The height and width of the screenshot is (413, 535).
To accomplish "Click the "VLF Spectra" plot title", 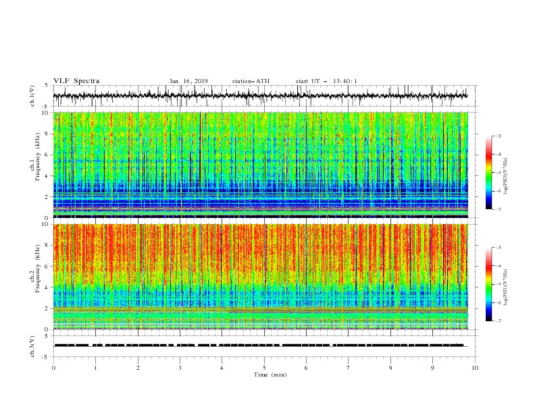I will click(76, 81).
